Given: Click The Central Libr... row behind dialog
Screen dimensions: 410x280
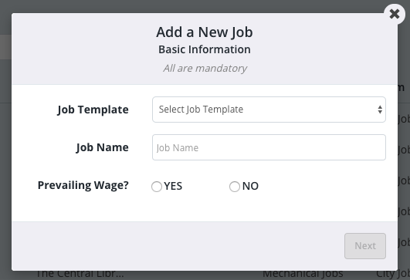Looking at the screenshot, I should 80,275.
